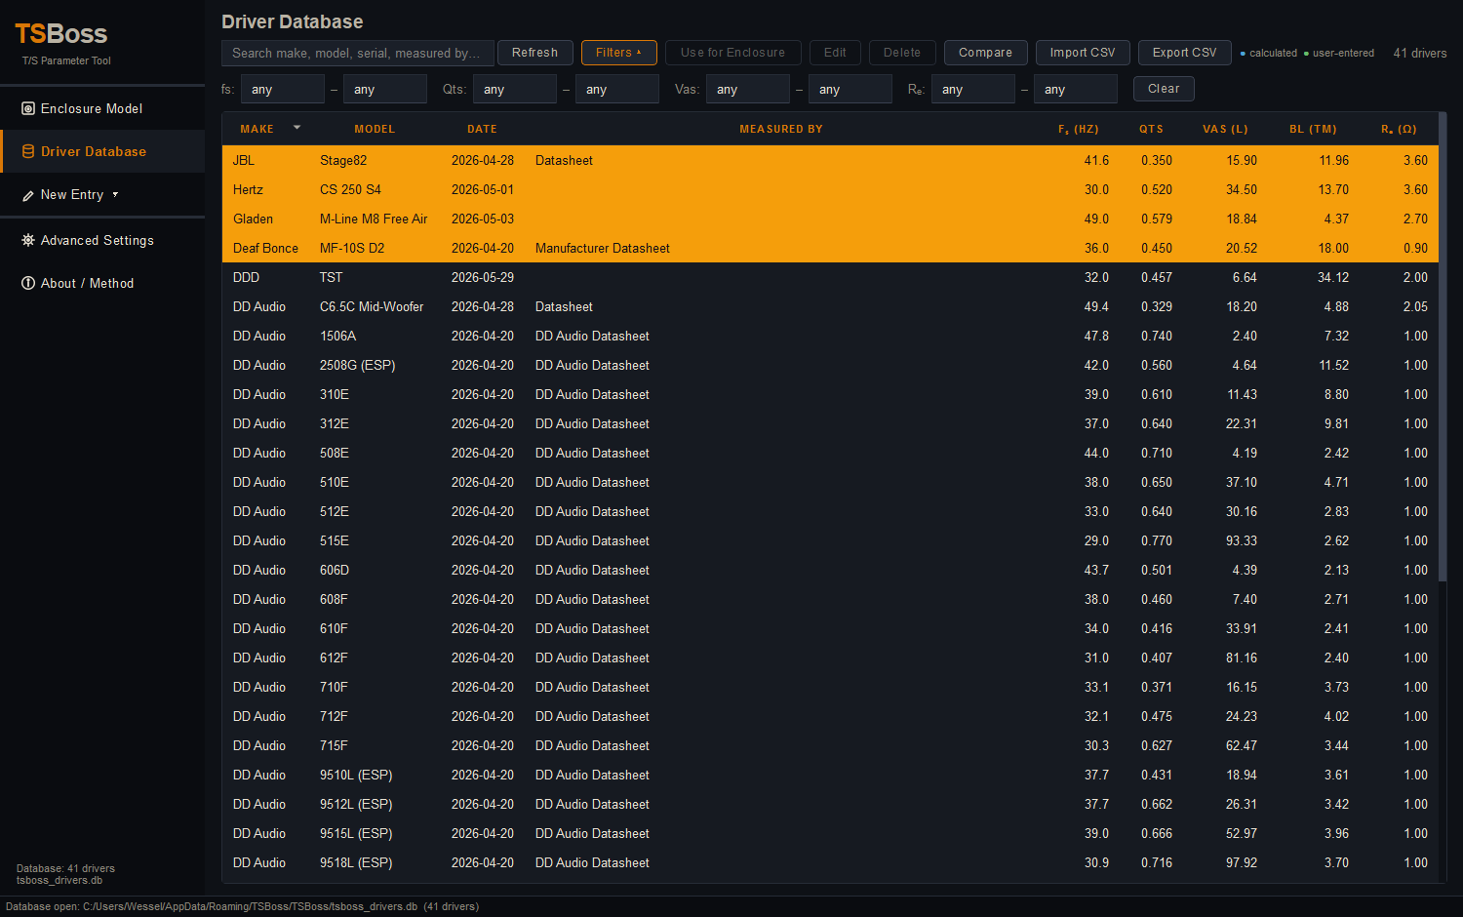Screen dimensions: 1463x917
Task: Focus the driver search field
Action: tap(358, 53)
